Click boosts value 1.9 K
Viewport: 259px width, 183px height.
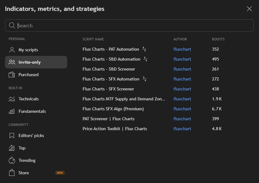coord(217,99)
